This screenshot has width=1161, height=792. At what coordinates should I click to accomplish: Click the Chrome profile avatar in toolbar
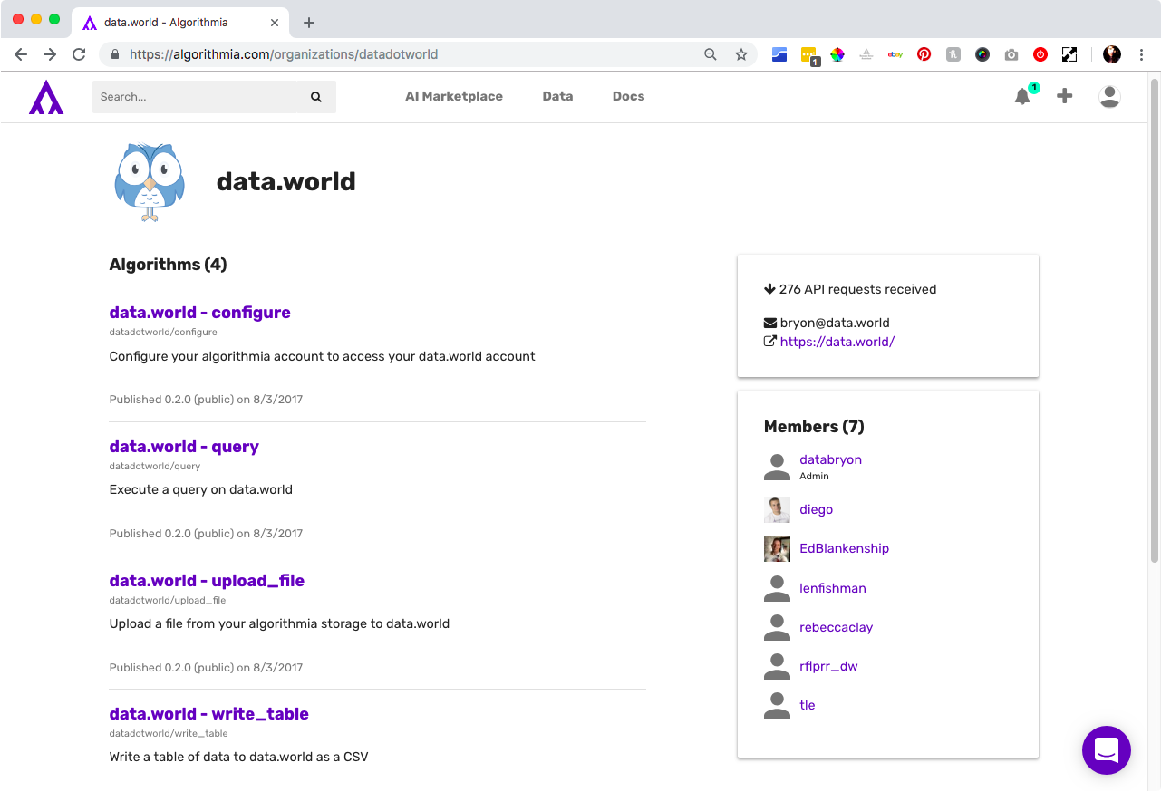pyautogui.click(x=1112, y=54)
